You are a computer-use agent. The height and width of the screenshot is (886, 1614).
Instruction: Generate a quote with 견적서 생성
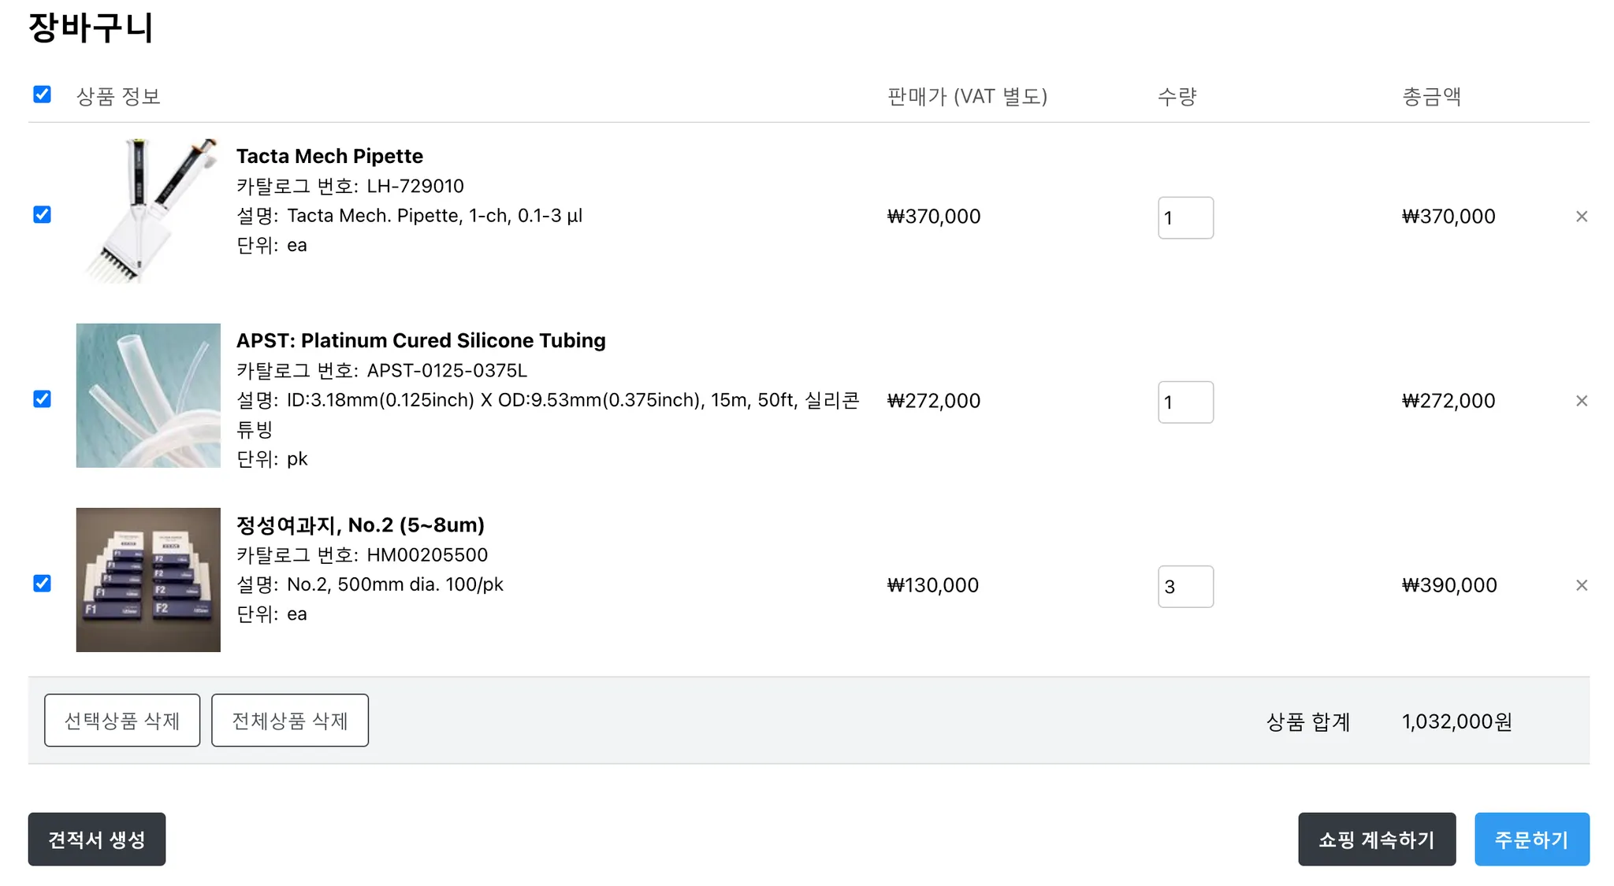97,839
